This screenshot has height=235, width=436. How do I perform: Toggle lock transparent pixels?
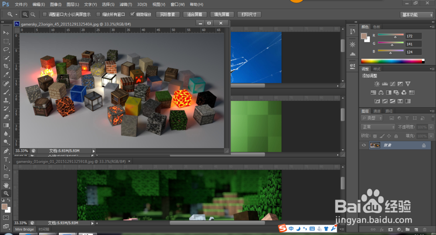375,136
